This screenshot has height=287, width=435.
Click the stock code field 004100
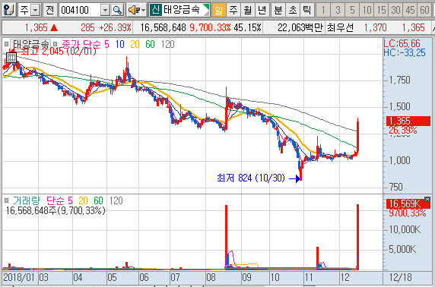coord(79,11)
